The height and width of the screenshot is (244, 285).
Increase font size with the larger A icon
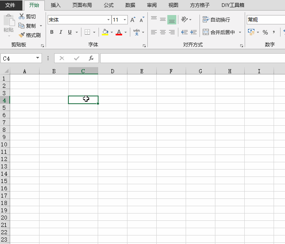click(x=133, y=20)
